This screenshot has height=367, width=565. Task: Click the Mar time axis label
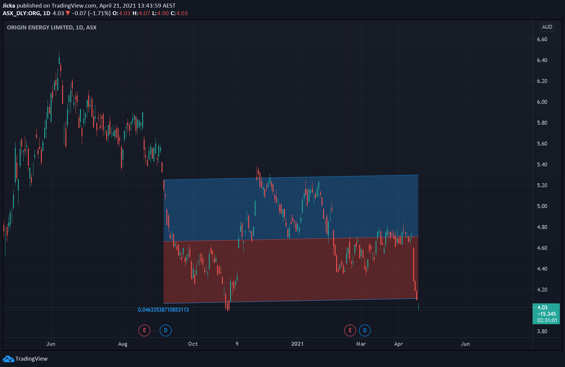(361, 344)
